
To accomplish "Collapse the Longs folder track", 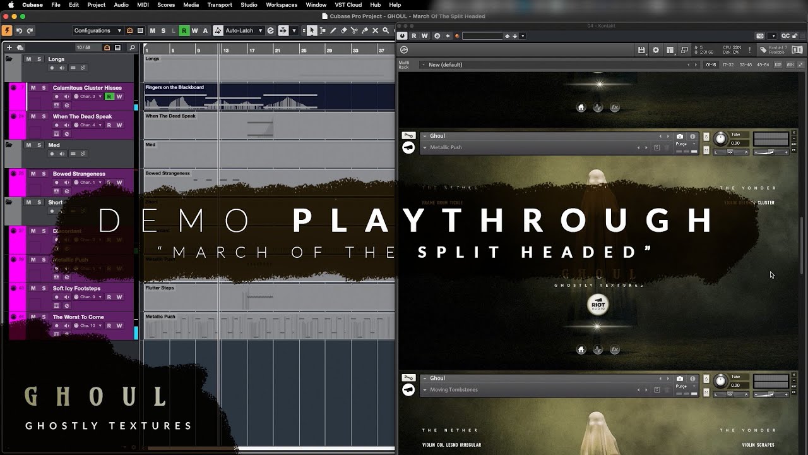I will pos(9,59).
